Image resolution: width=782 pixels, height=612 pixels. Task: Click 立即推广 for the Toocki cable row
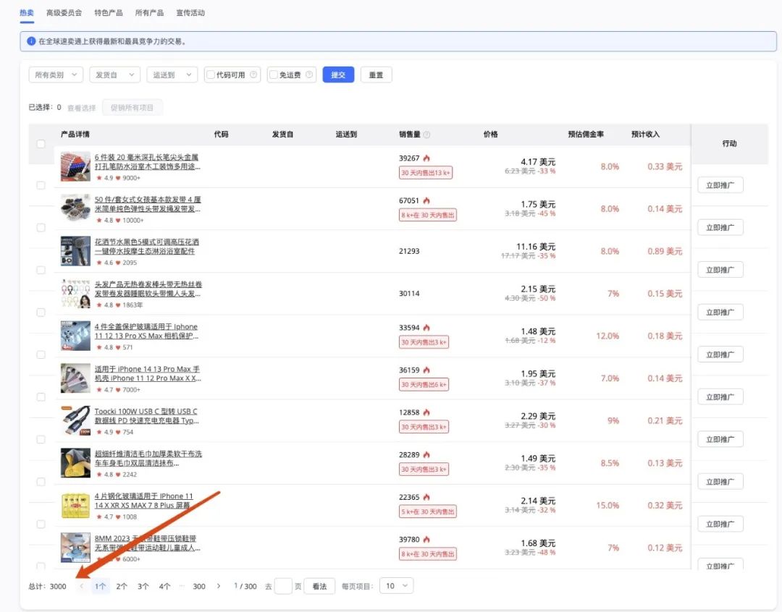point(720,440)
